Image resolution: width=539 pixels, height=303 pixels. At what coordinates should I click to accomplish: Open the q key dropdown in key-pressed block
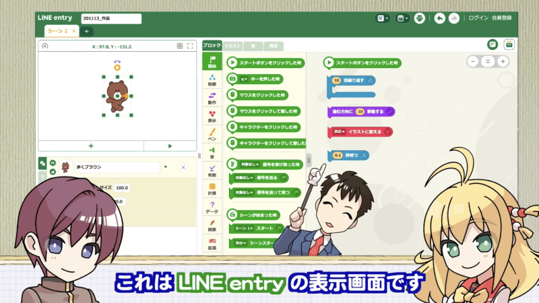point(244,79)
